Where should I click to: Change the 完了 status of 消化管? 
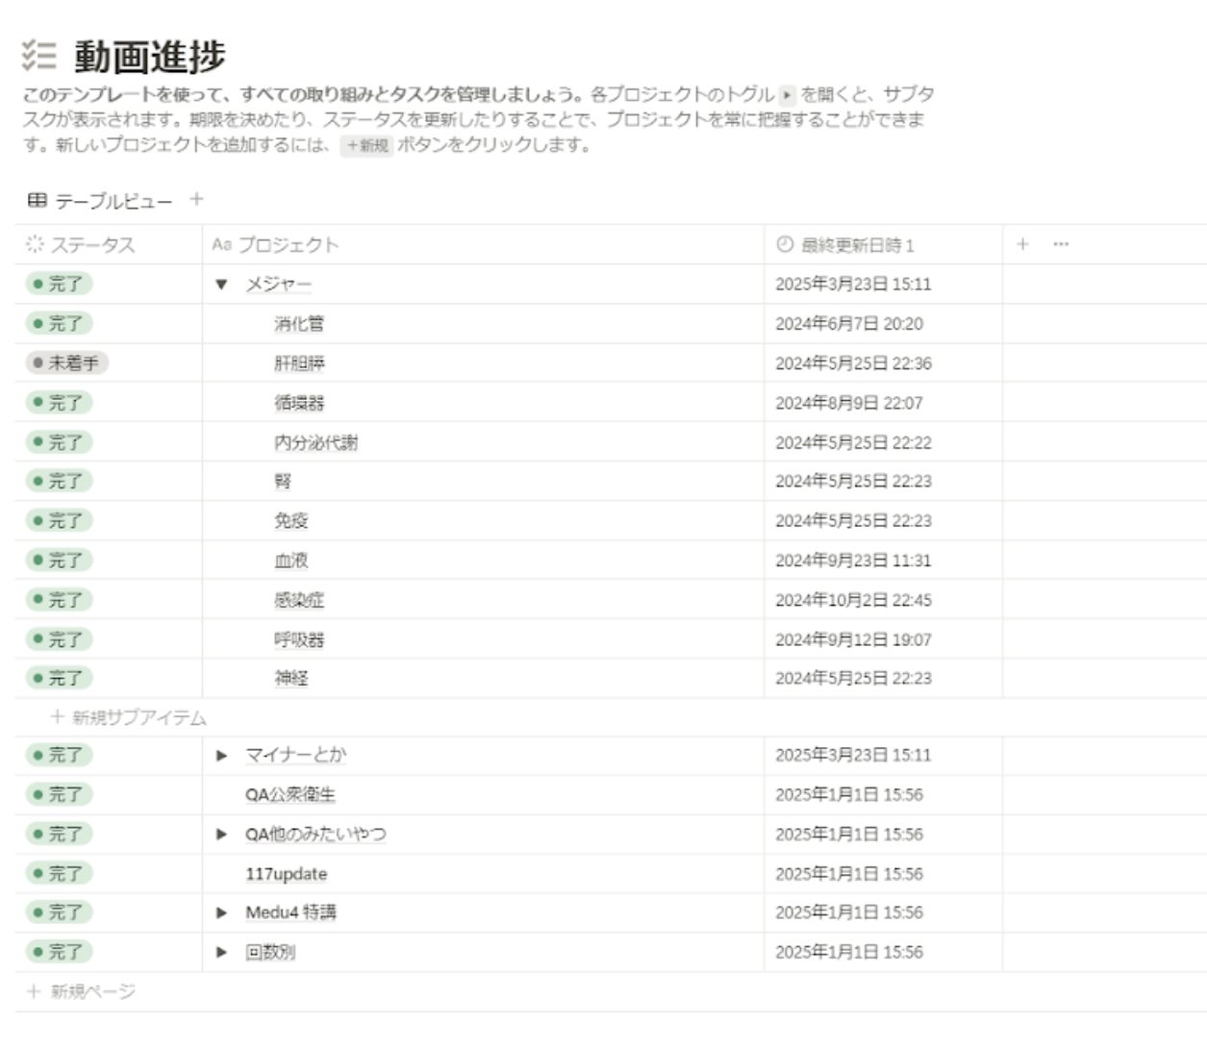pos(59,323)
